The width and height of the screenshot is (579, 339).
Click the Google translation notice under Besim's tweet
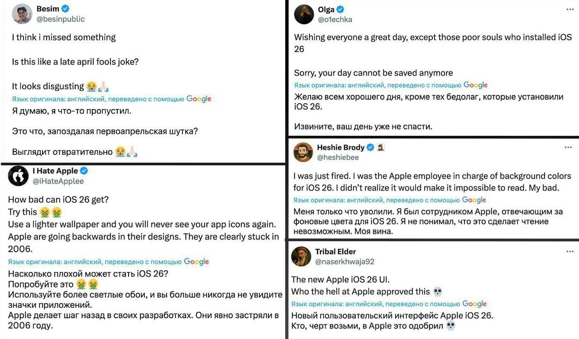coord(111,99)
